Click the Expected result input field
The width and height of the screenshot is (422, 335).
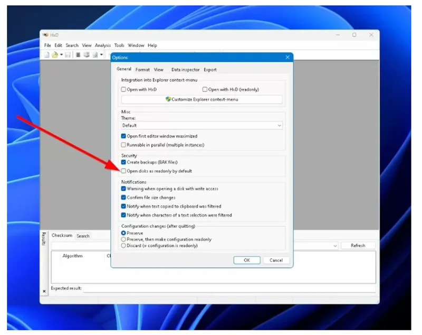click(x=229, y=289)
